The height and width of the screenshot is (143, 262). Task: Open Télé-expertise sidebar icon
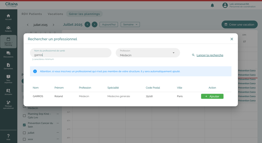click(x=8, y=79)
